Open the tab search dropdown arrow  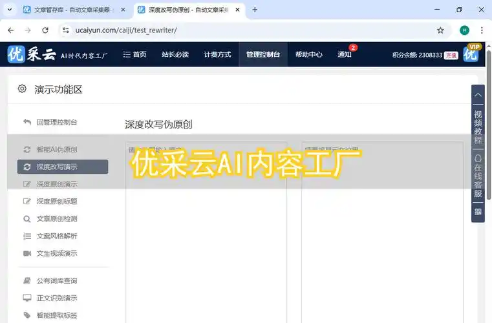10,10
